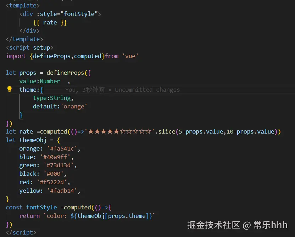Click the 'Uncommitted changes' blame annotation

[147, 90]
